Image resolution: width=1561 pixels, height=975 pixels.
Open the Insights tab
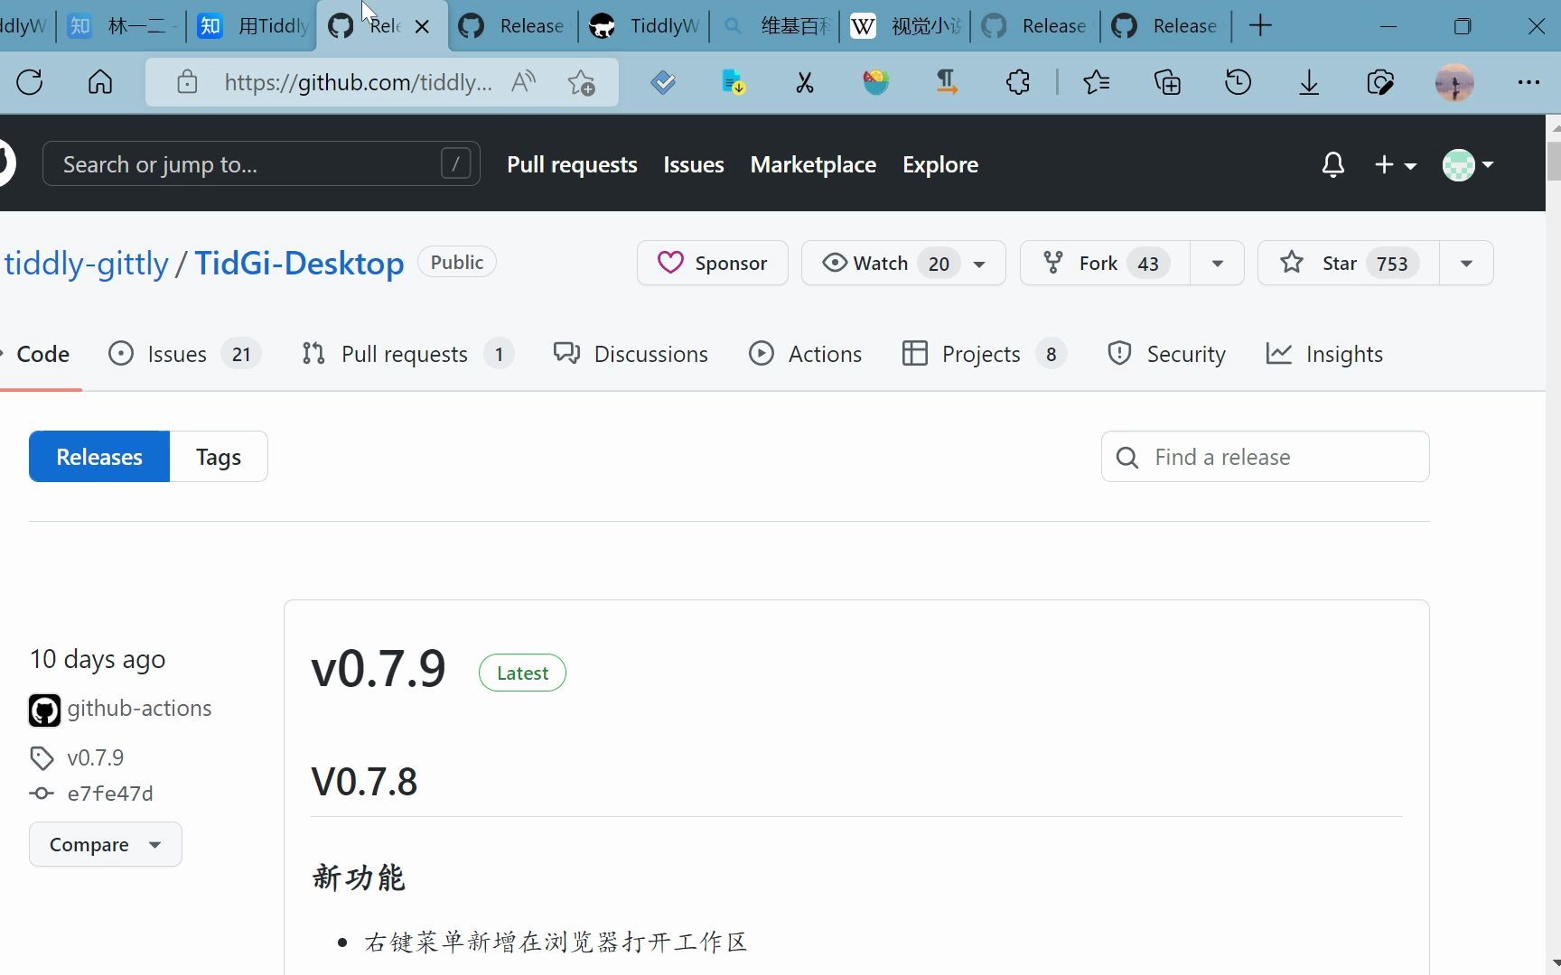point(1324,354)
